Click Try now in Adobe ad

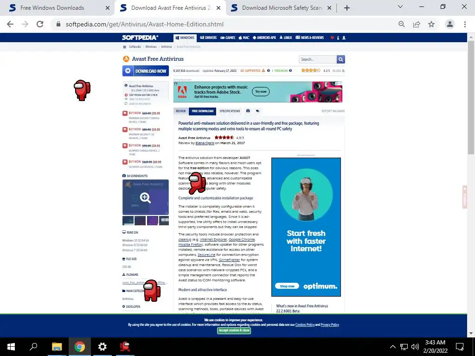point(261,92)
